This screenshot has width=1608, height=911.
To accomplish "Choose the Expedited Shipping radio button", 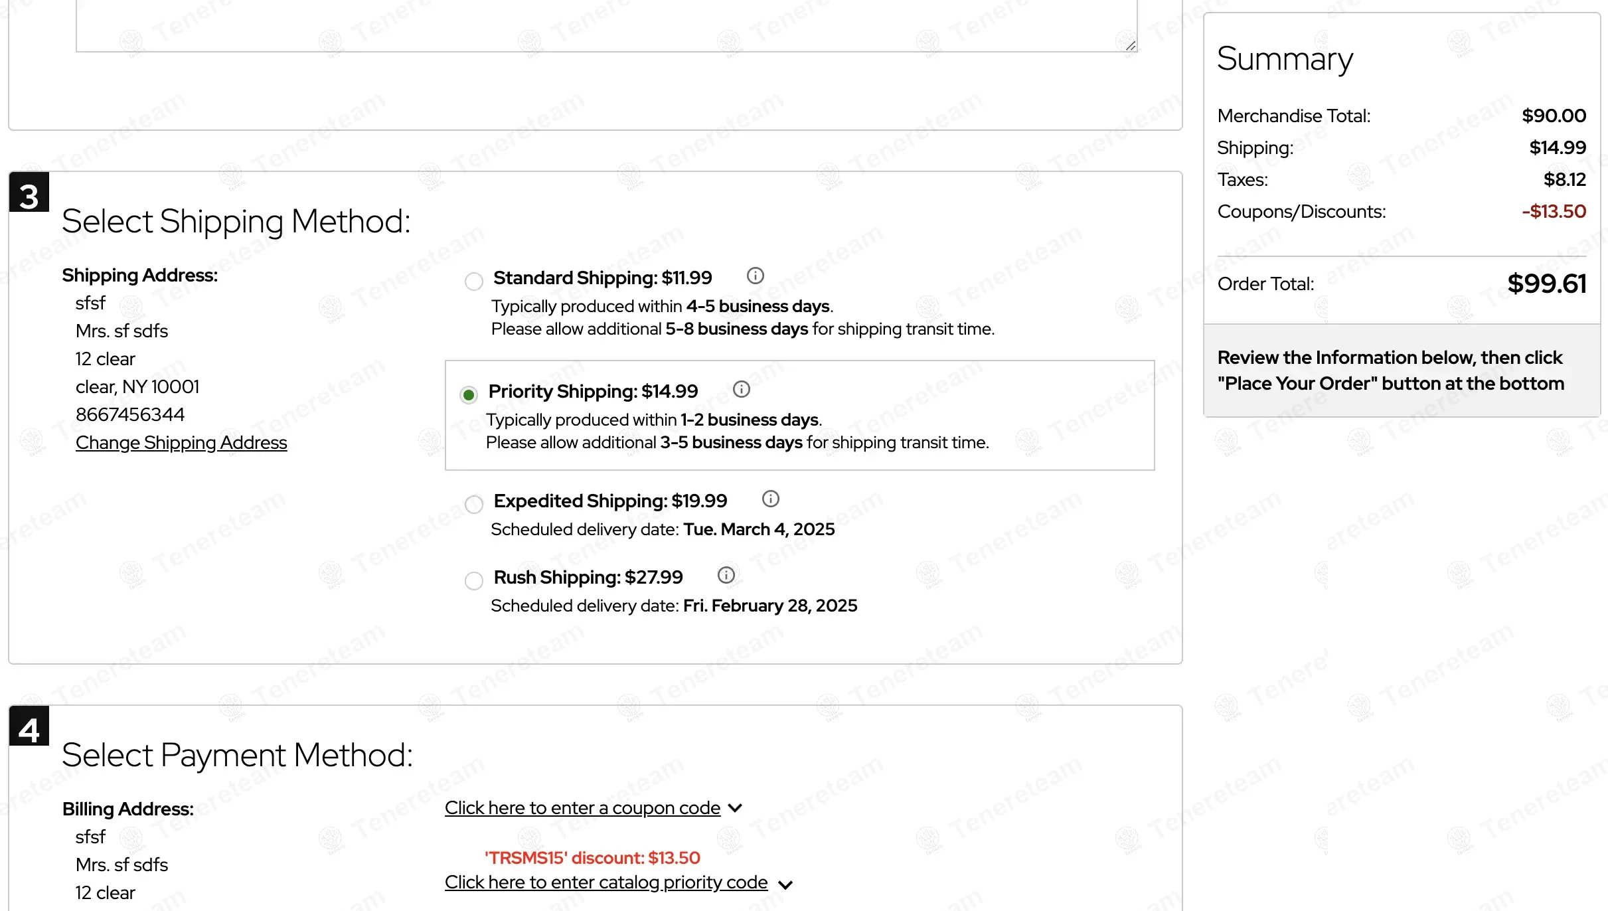I will (x=474, y=505).
